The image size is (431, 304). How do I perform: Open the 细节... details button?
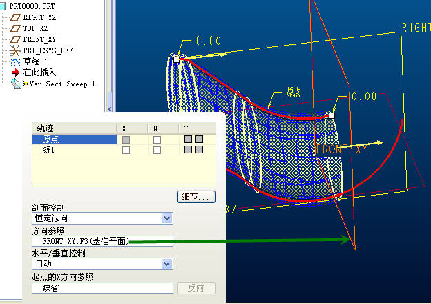[x=196, y=197]
